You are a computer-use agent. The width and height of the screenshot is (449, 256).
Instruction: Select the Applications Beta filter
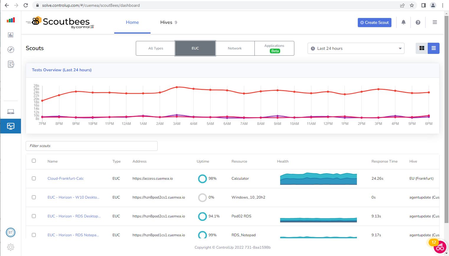click(274, 48)
